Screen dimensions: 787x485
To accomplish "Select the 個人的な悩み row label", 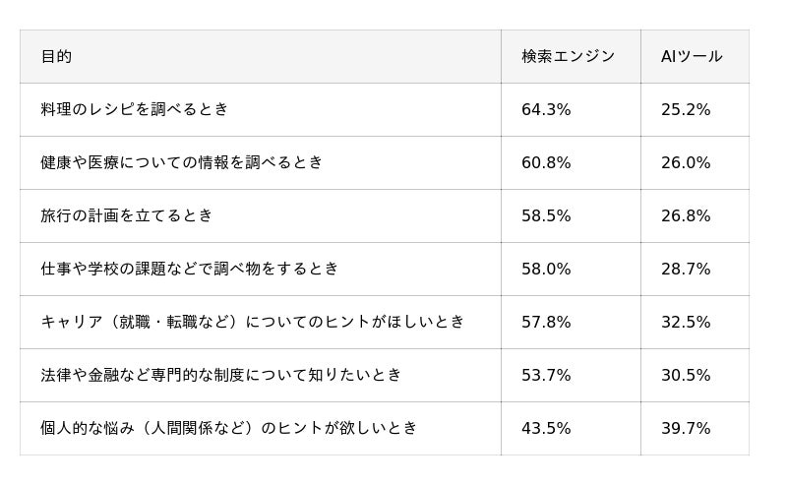I will (x=229, y=428).
